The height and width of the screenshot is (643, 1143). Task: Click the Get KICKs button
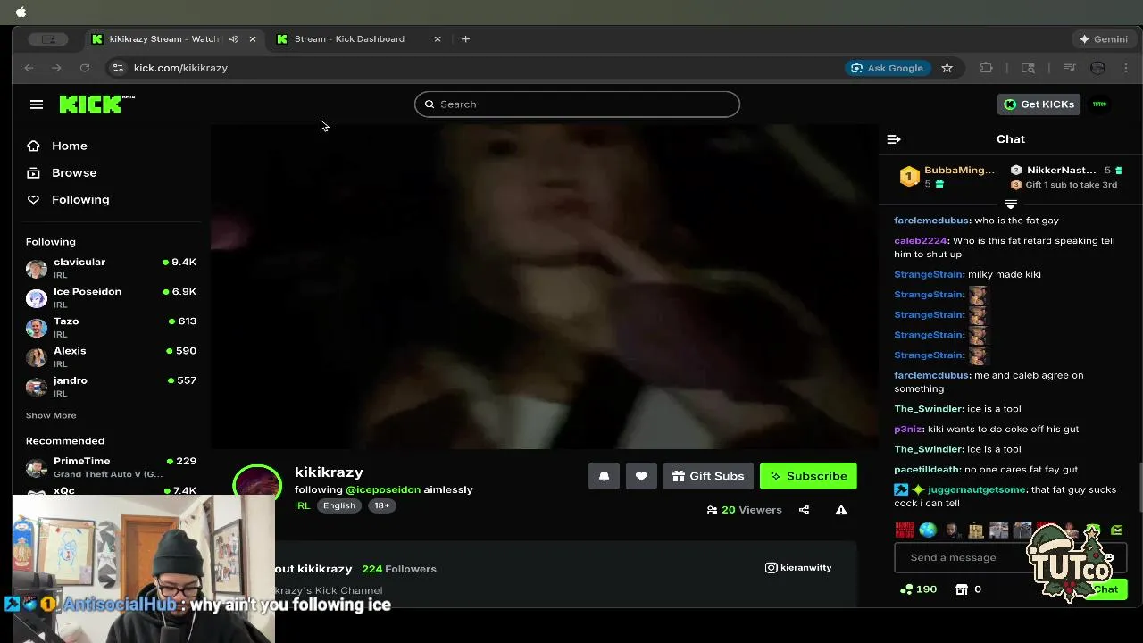[1039, 104]
